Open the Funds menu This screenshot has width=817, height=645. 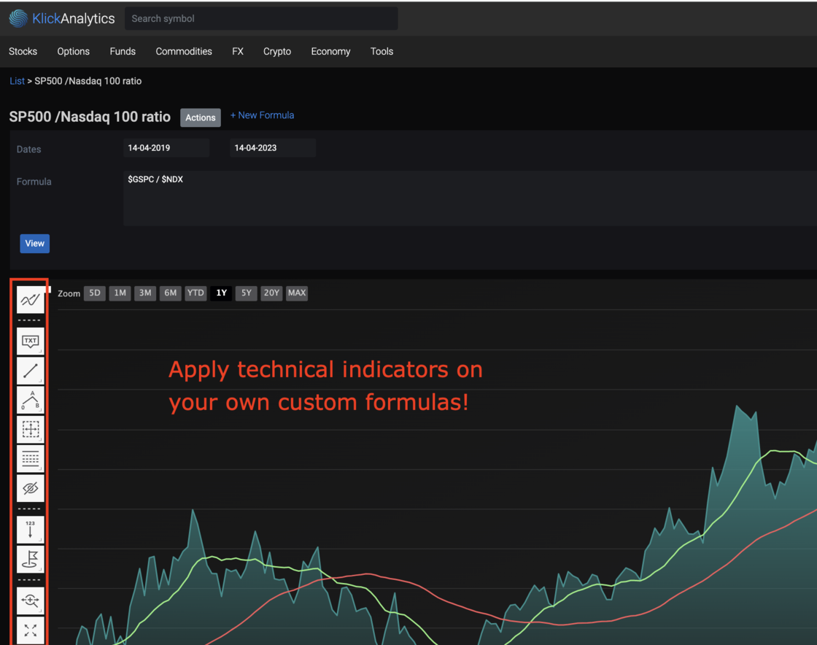(123, 51)
